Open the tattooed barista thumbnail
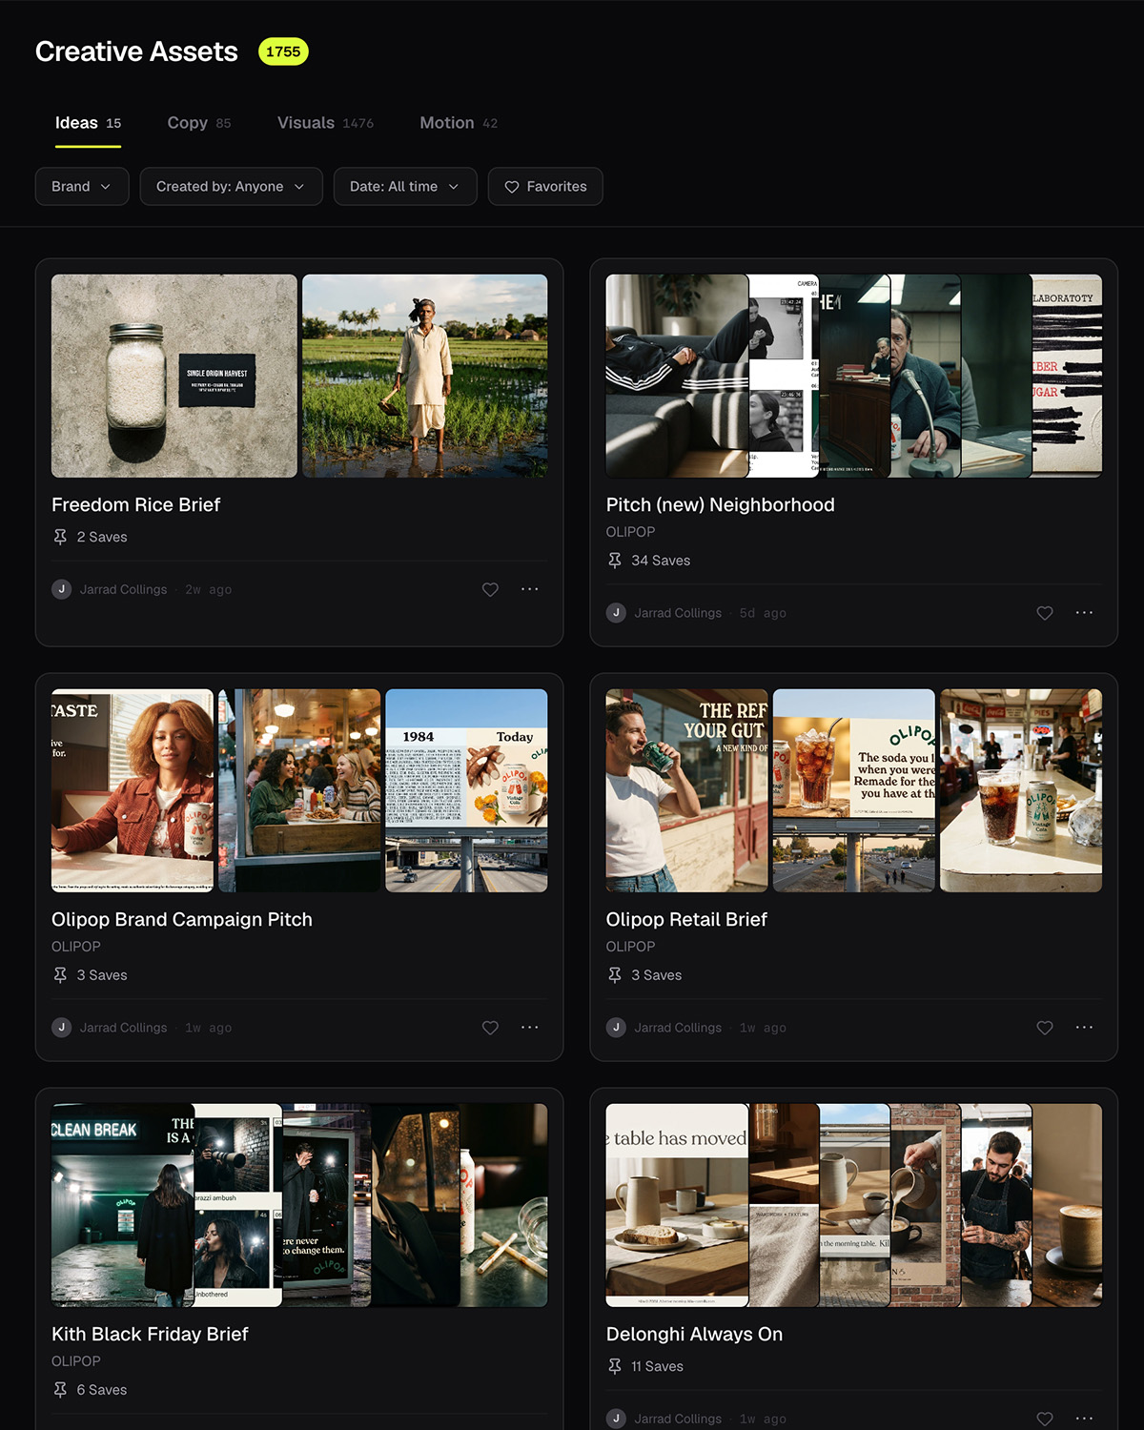The image size is (1144, 1430). 996,1205
